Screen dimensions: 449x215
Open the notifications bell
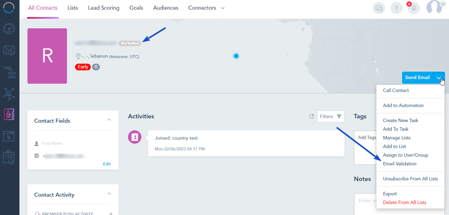coord(413,8)
